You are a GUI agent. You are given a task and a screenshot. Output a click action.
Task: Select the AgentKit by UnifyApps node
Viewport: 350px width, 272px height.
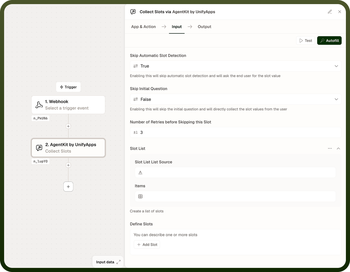click(68, 148)
